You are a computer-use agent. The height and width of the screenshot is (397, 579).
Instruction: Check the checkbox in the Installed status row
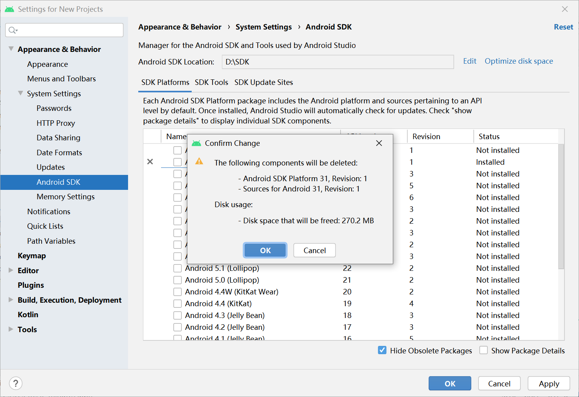[x=178, y=162]
